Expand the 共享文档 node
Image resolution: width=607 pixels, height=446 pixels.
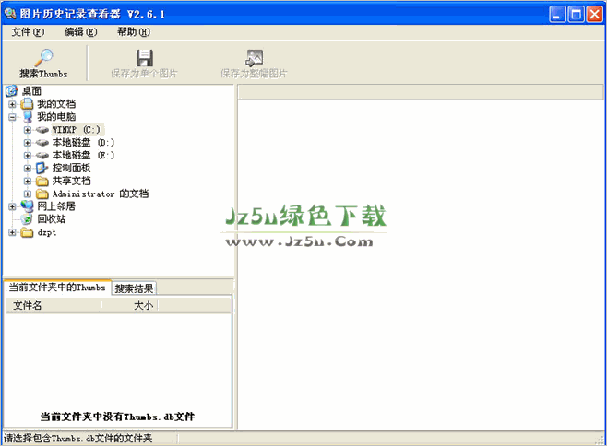(x=28, y=181)
